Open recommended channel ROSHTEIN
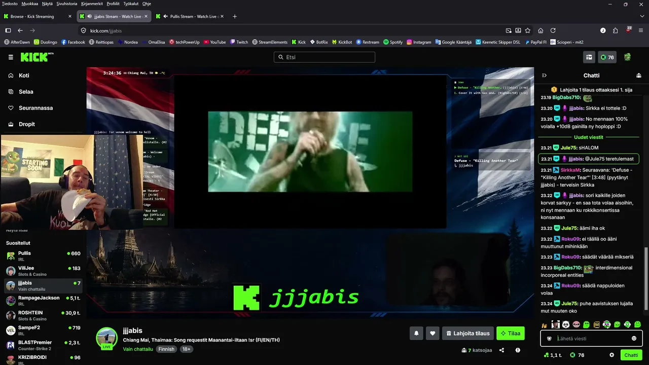 (x=43, y=315)
